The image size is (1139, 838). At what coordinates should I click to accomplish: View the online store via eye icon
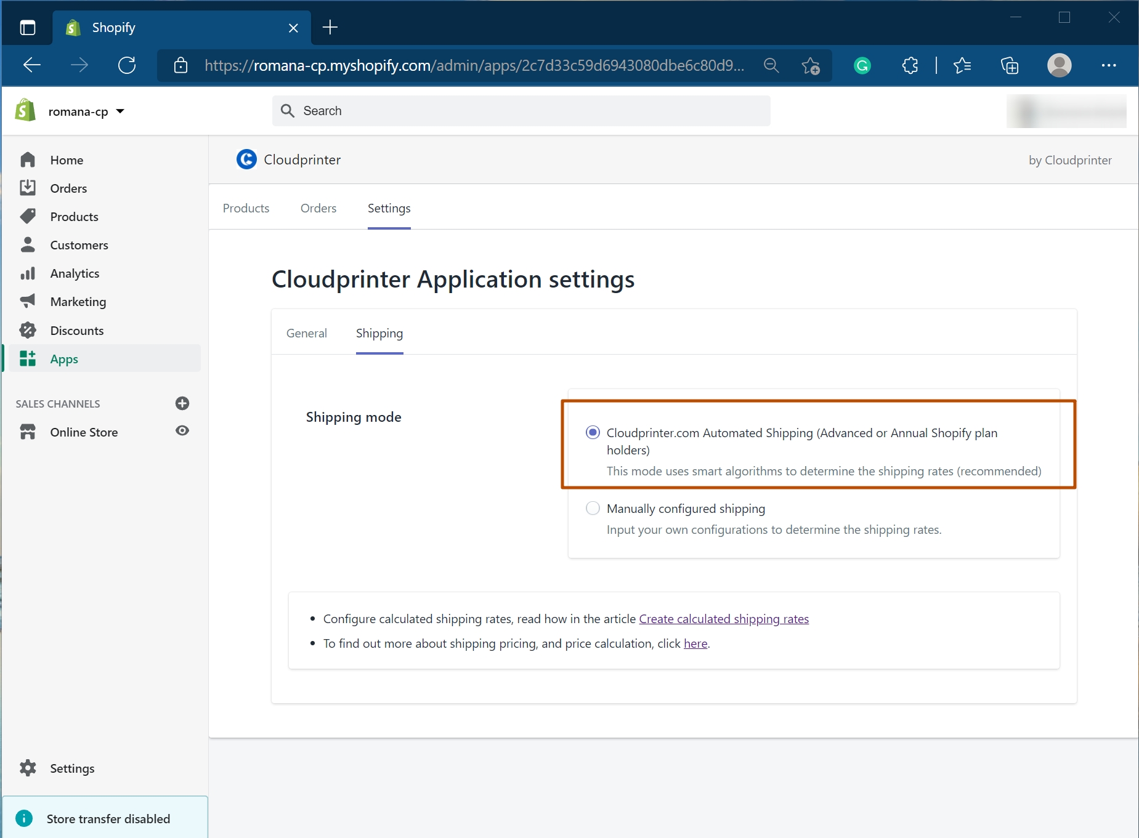182,430
